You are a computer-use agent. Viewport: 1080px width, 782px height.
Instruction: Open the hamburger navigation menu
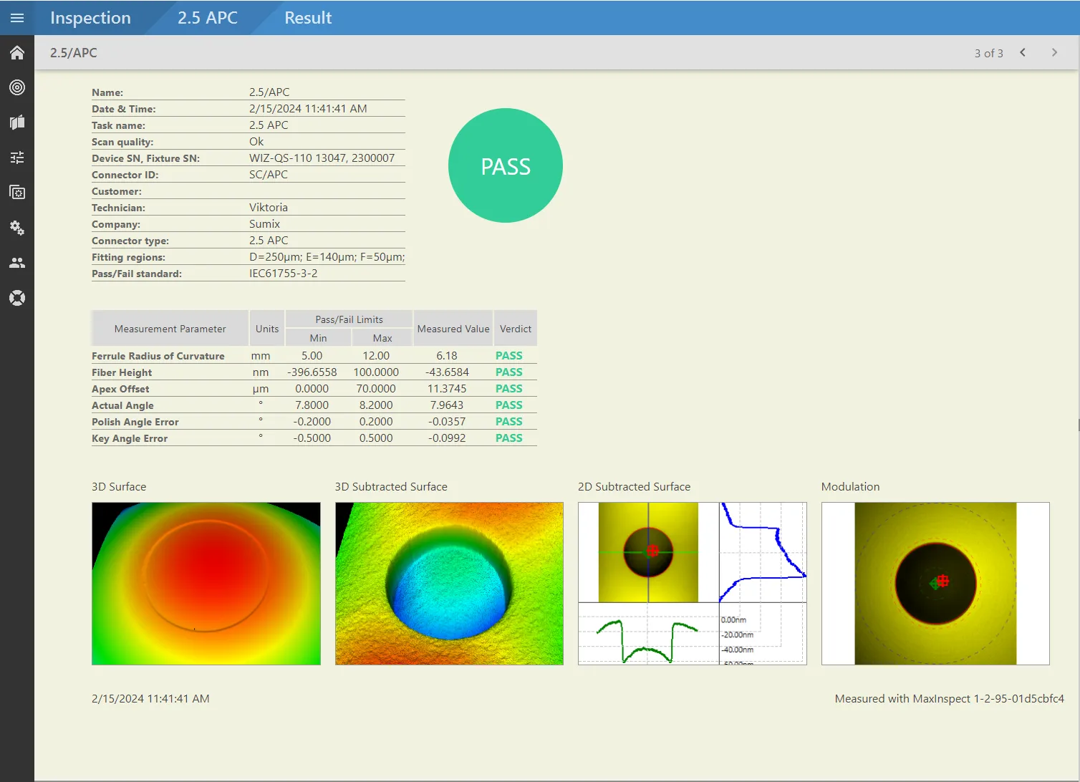point(17,17)
